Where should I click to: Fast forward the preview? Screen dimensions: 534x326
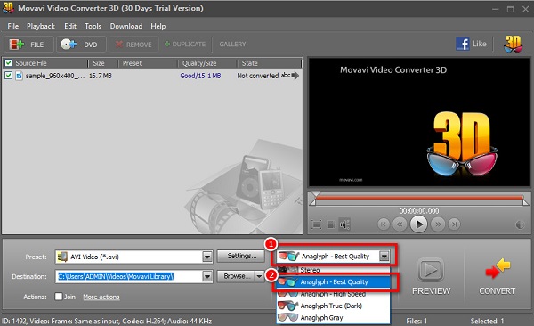438,224
